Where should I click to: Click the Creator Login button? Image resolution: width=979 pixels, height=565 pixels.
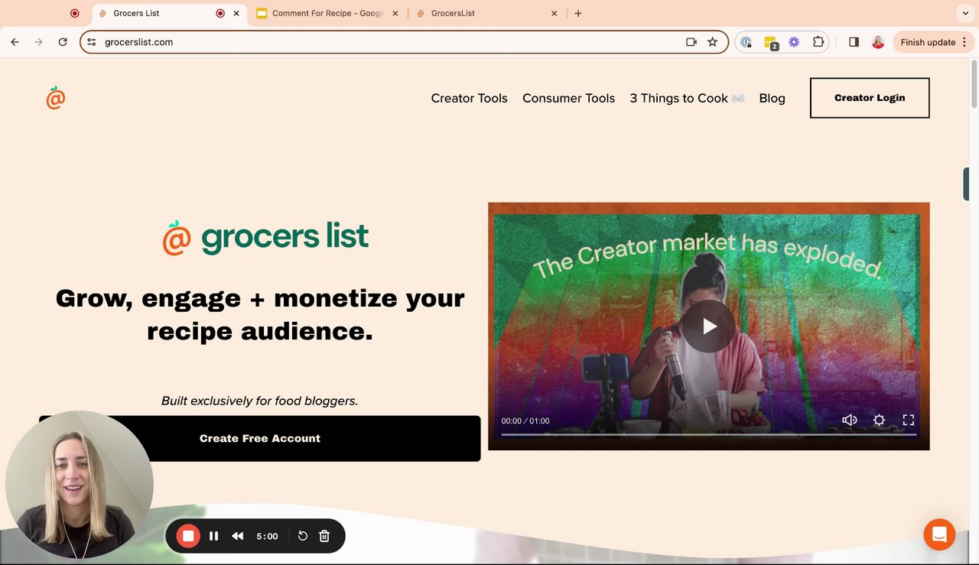(x=870, y=98)
